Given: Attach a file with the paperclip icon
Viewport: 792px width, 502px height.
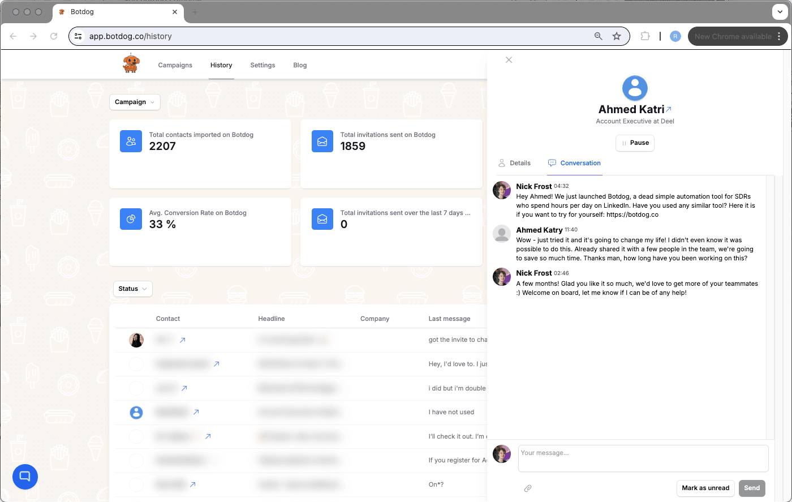Looking at the screenshot, I should pos(528,488).
